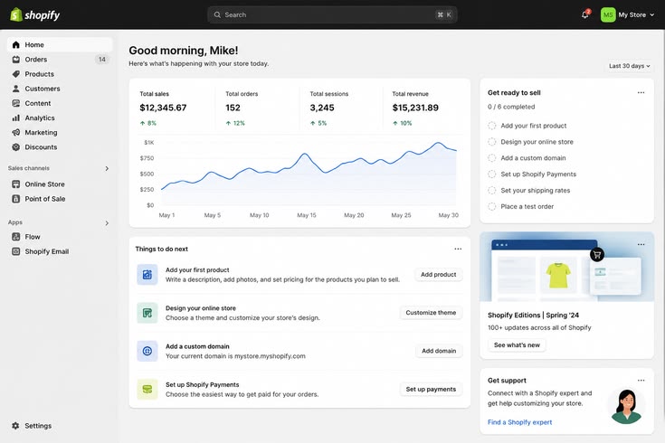
Task: Click the 0 / 6 completed text
Action: coord(511,107)
